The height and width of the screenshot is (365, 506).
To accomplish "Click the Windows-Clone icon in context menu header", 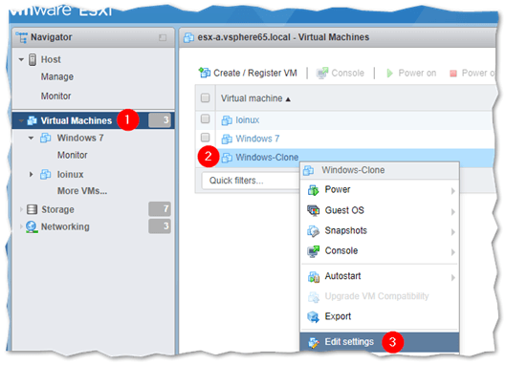I will pyautogui.click(x=309, y=170).
